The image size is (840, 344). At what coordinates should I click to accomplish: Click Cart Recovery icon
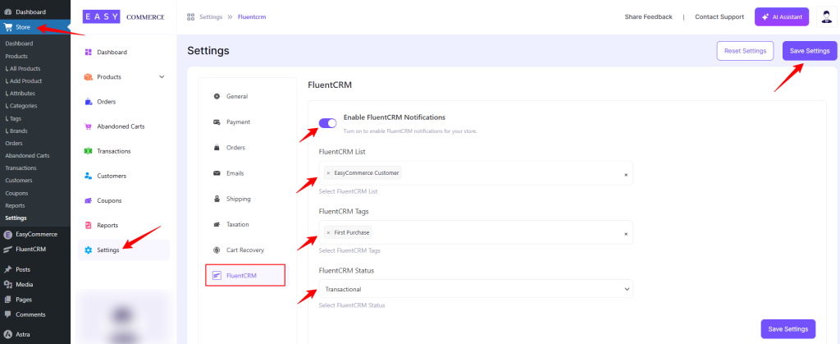(x=217, y=250)
